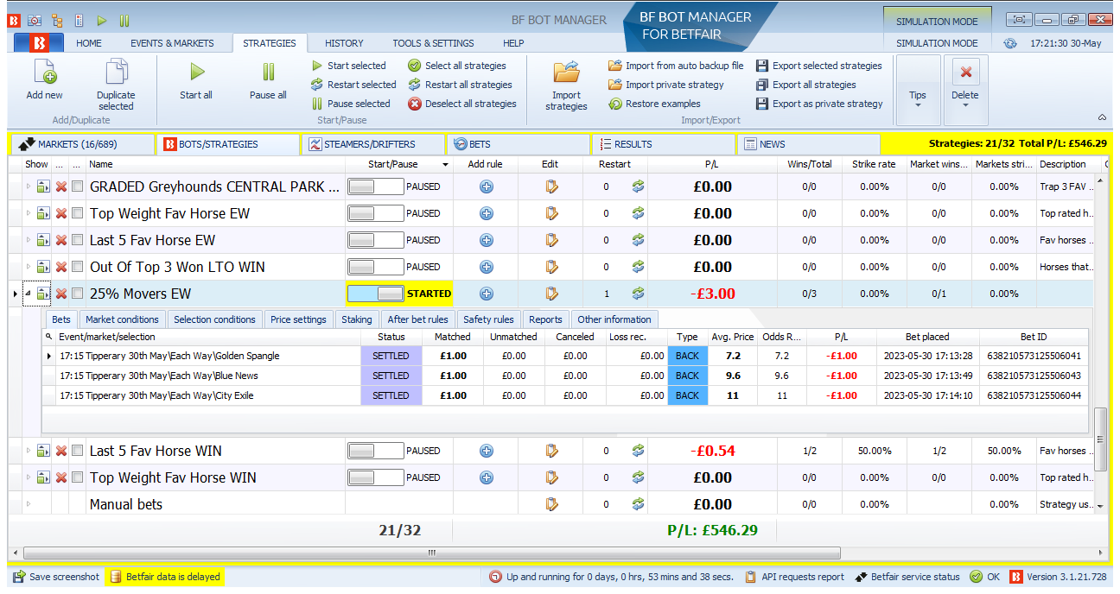This screenshot has width=1120, height=594.
Task: Click Export as private strategy
Action: point(819,104)
